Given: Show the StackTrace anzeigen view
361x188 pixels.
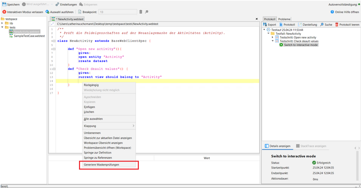Looking at the screenshot, I should pyautogui.click(x=311, y=146).
